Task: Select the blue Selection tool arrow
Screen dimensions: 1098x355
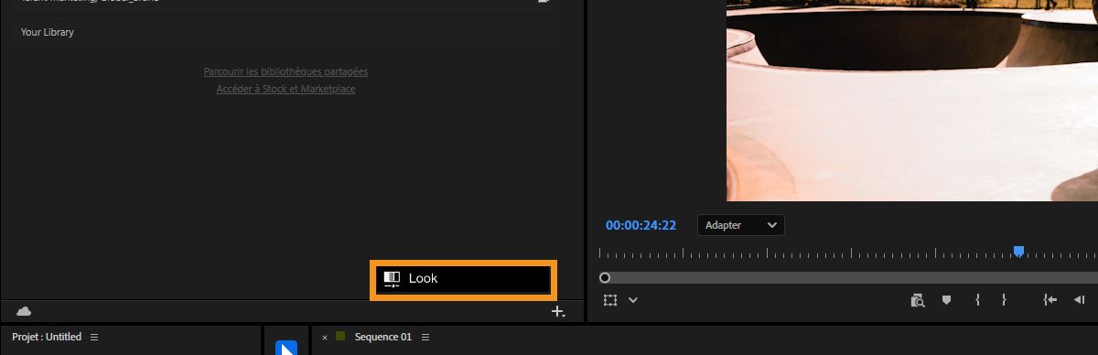Action: pos(287,348)
